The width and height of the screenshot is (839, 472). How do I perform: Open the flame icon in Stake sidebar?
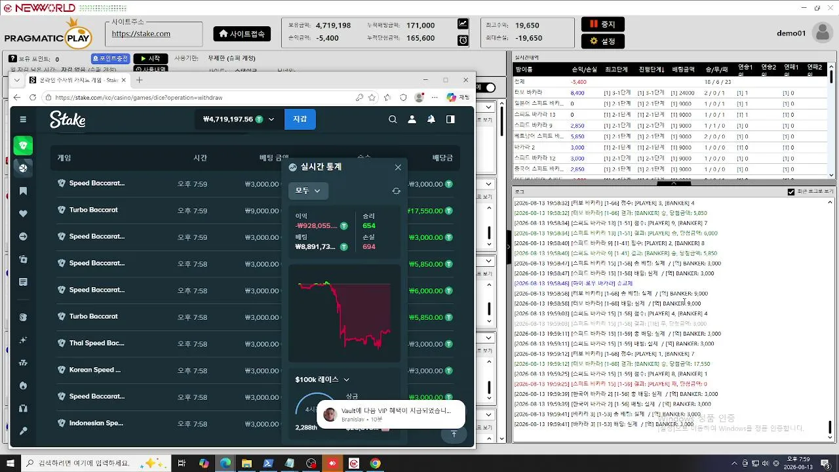pos(23,385)
